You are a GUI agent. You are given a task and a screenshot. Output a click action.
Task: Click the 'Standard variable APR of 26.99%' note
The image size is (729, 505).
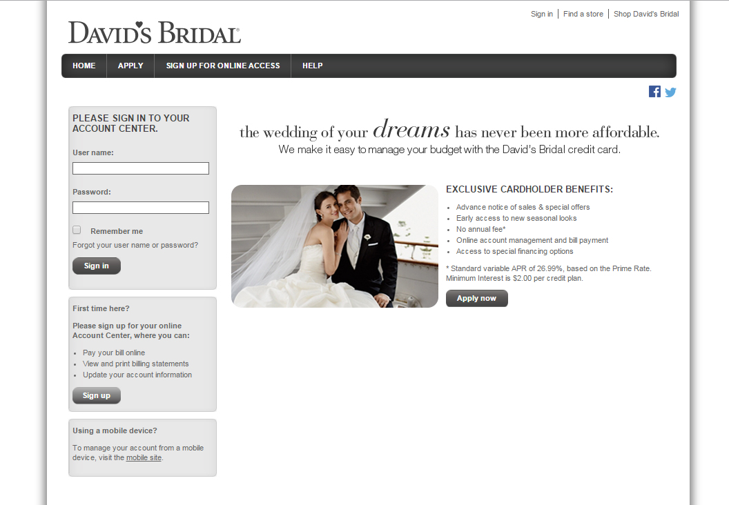coord(549,273)
